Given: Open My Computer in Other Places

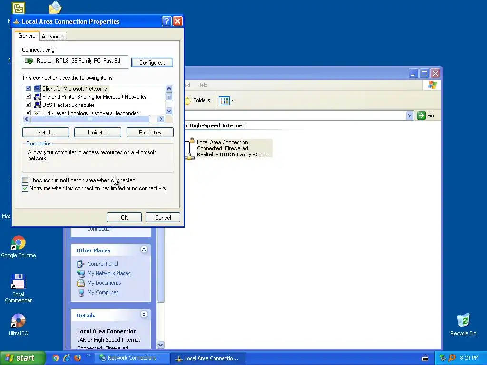Looking at the screenshot, I should 81,292.
